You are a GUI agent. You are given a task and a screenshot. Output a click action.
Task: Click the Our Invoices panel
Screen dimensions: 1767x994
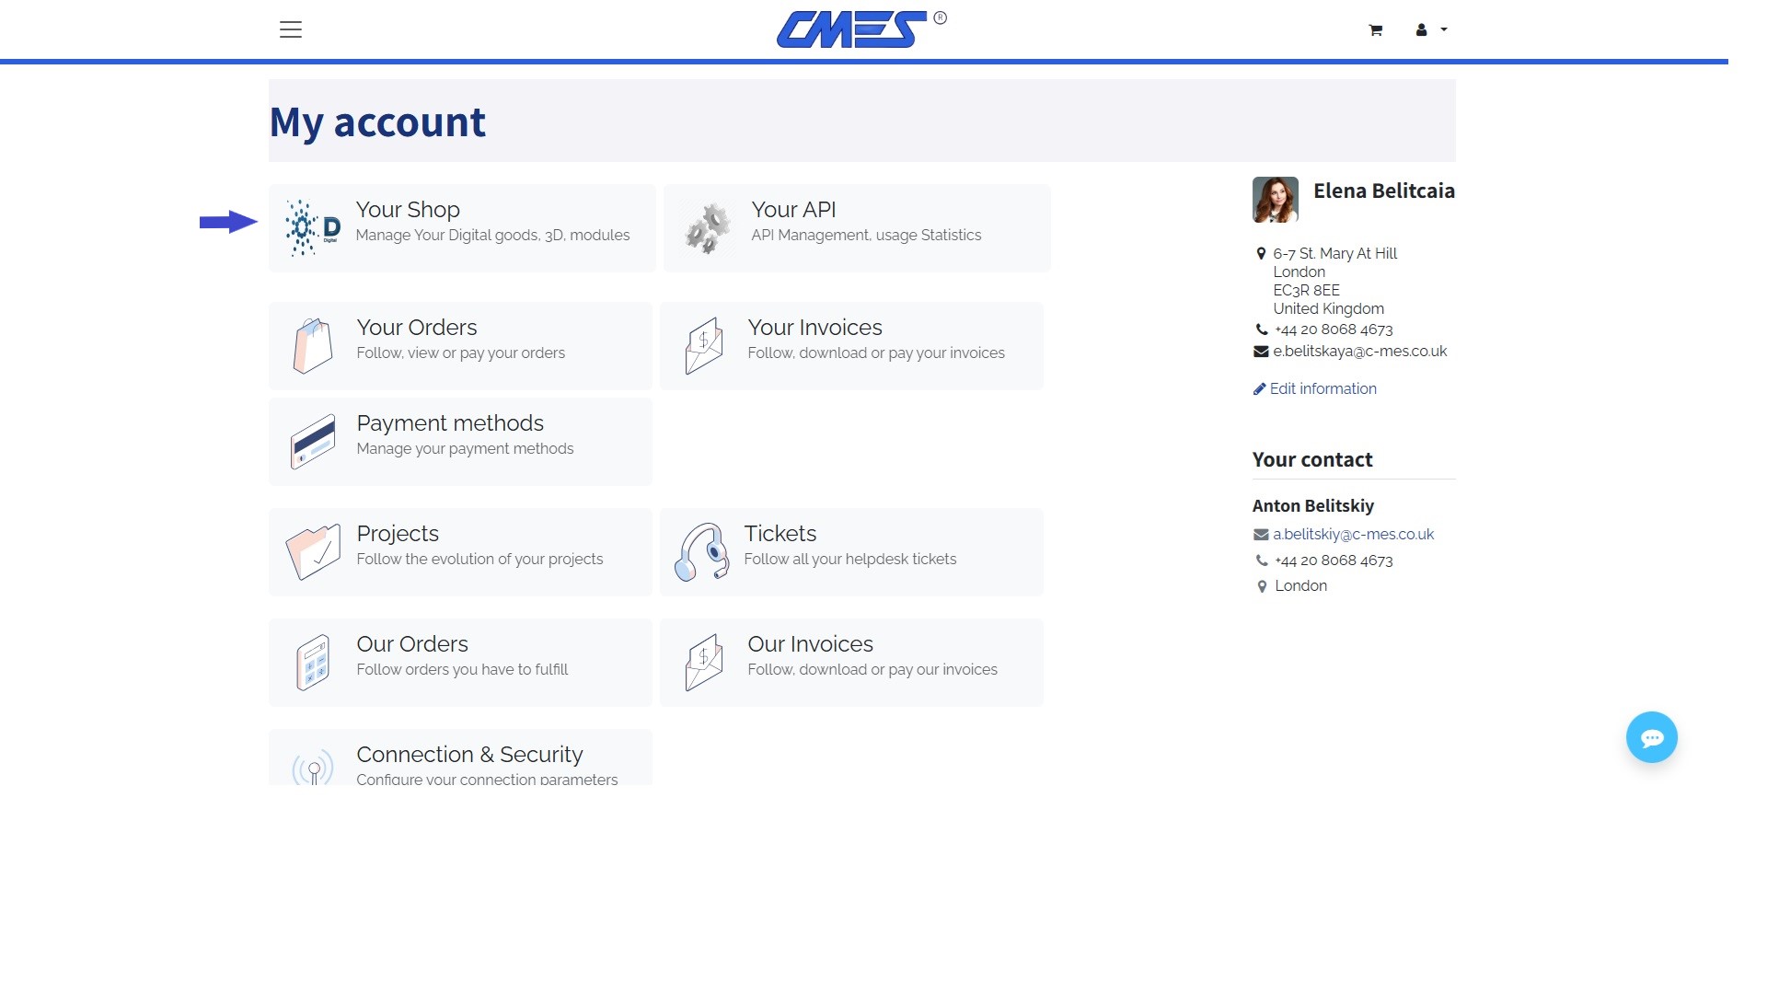[x=851, y=661]
